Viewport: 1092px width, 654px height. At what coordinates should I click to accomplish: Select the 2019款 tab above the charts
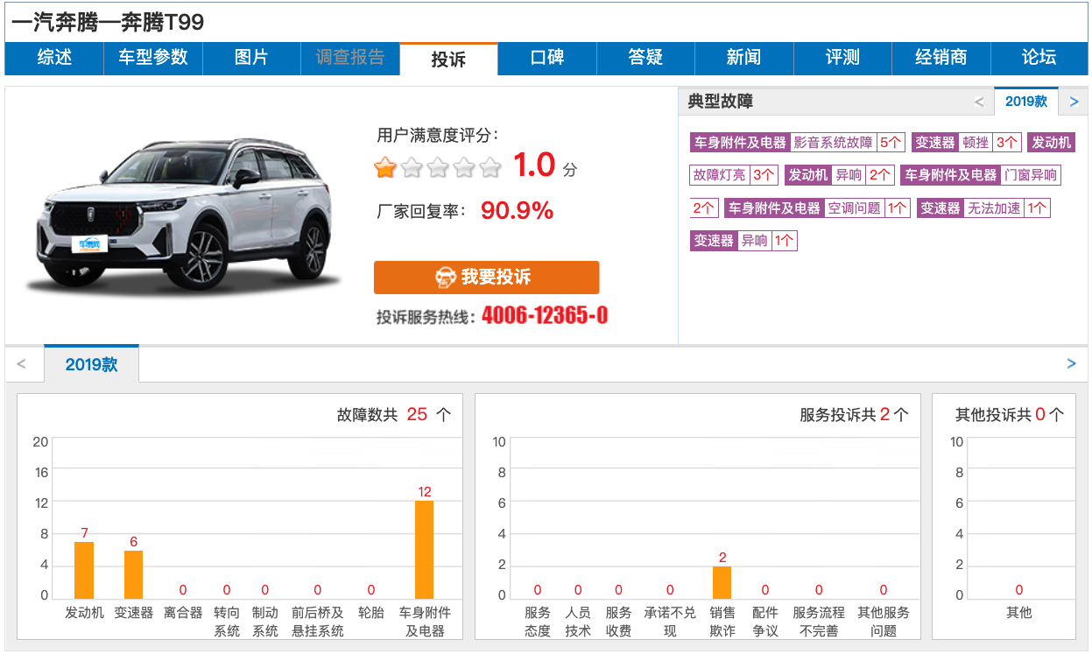[91, 364]
